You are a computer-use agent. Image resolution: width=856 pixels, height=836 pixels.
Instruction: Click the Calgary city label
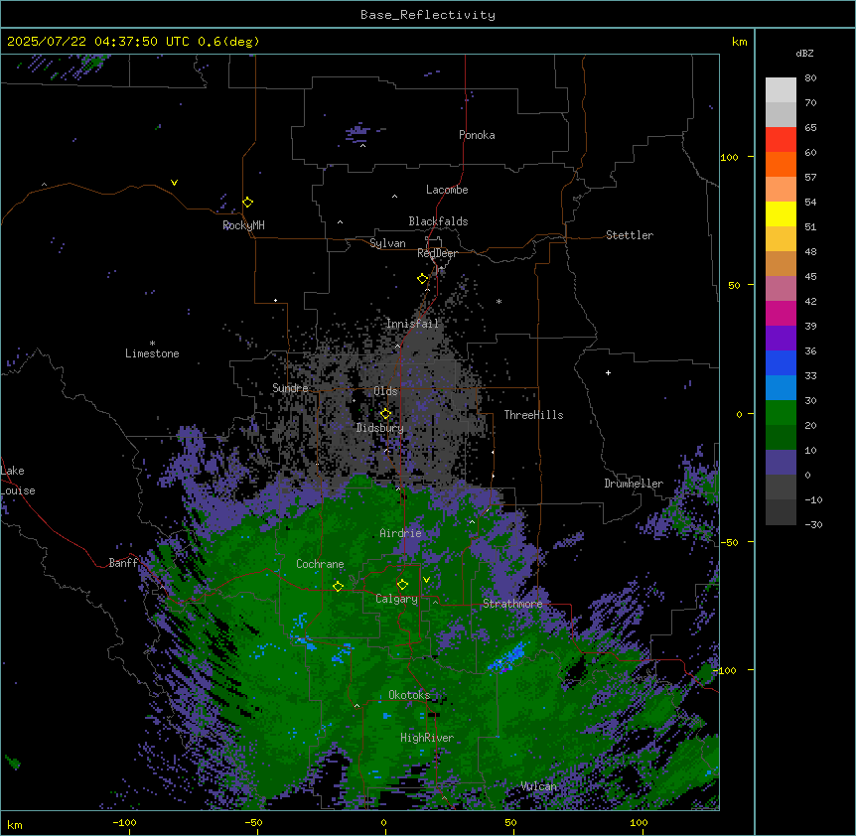pyautogui.click(x=396, y=599)
